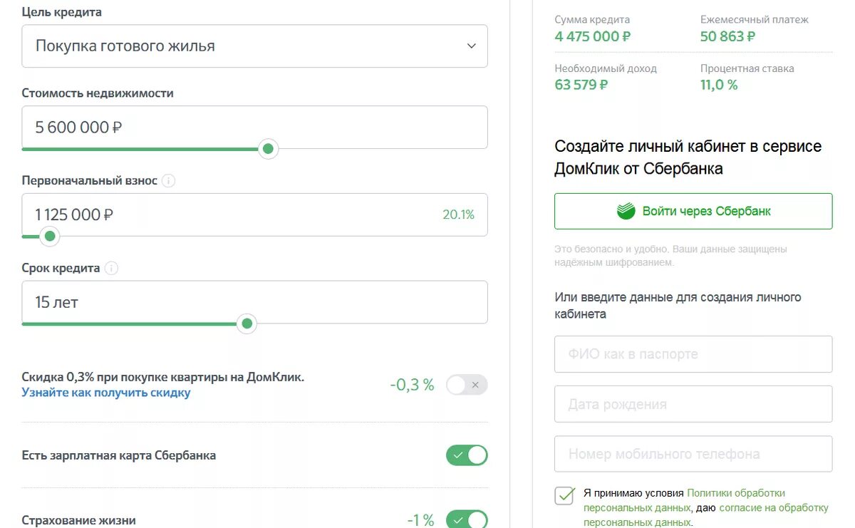855x528 pixels.
Task: Click info icon next to Срок кредита
Action: coord(111,269)
